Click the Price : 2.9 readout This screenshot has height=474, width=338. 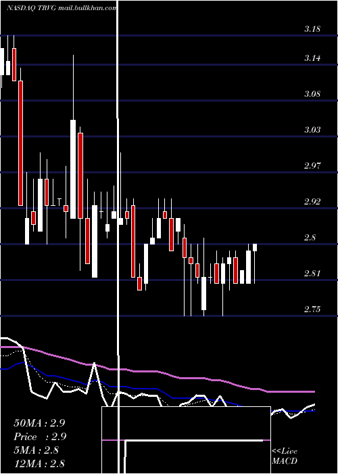click(40, 437)
